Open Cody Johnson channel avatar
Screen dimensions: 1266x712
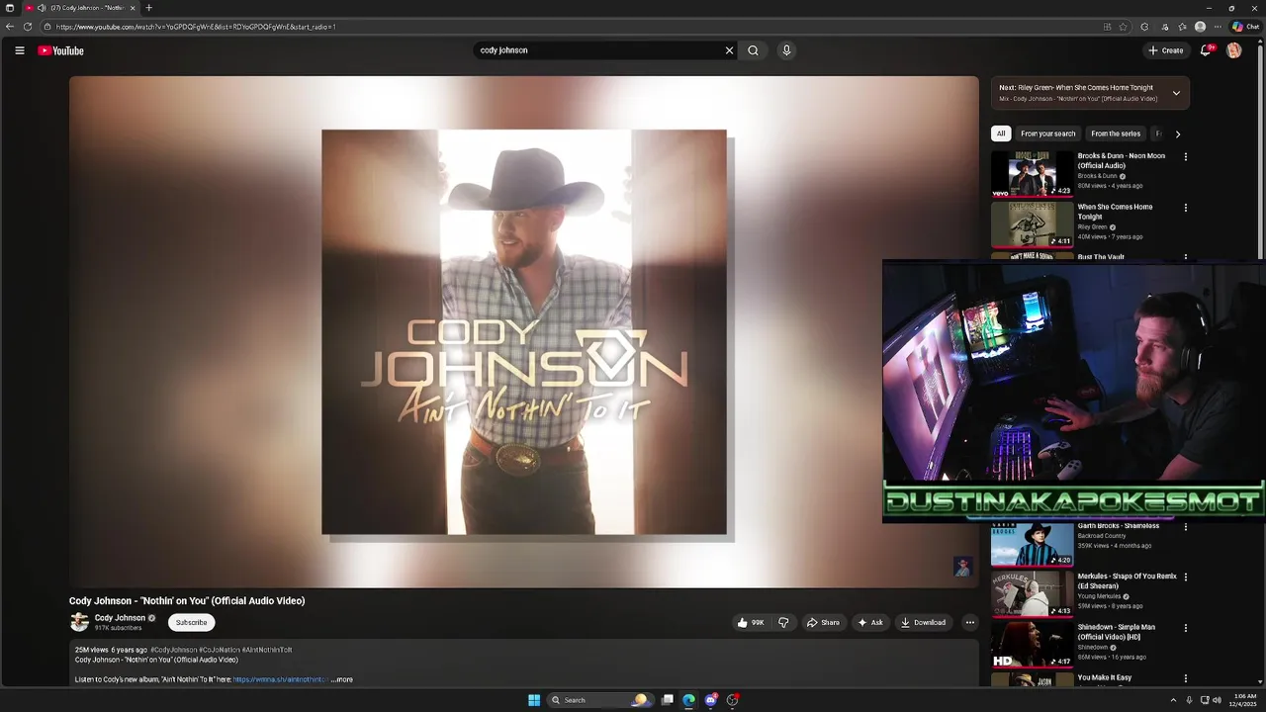tap(79, 622)
